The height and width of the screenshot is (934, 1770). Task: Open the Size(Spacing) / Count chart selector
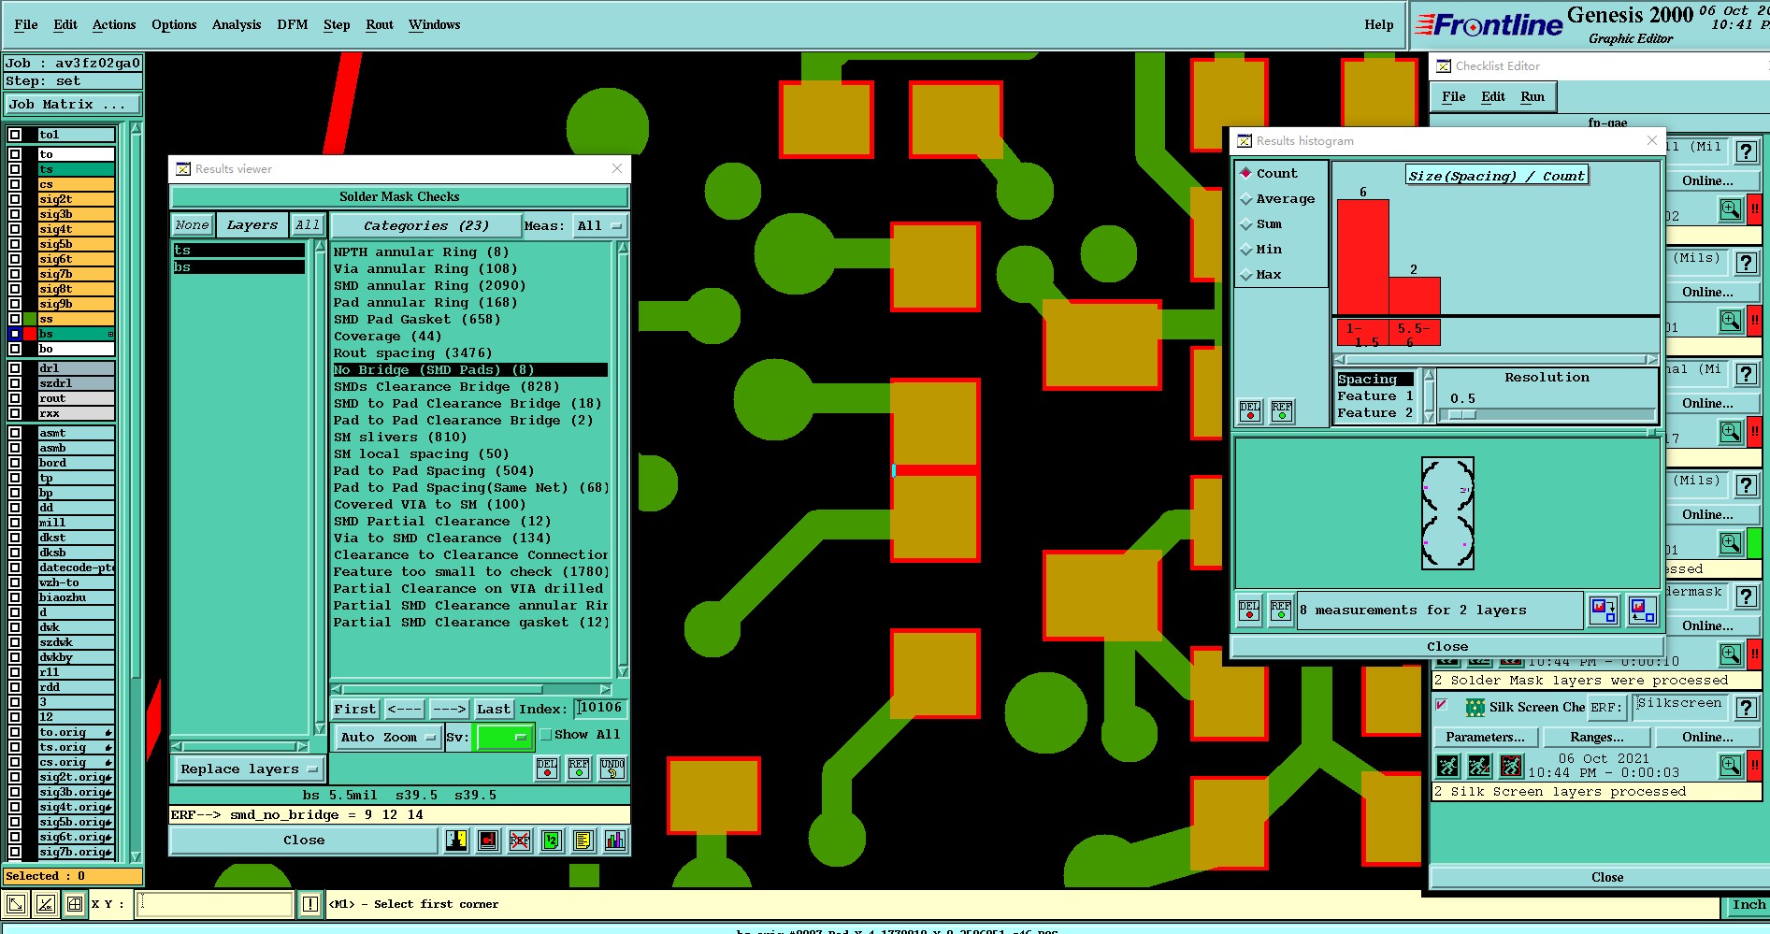click(x=1496, y=176)
